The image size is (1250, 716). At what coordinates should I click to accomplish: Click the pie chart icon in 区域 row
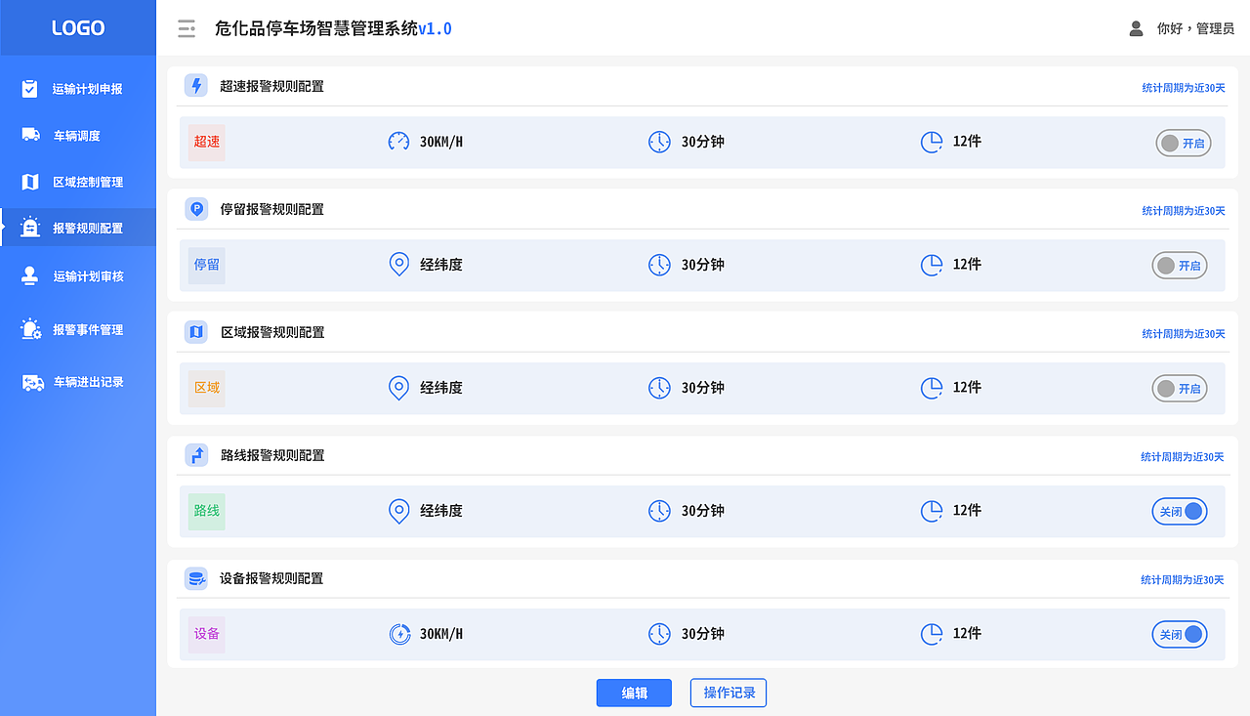click(x=932, y=388)
